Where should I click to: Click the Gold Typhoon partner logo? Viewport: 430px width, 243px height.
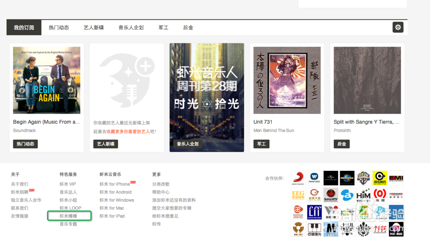314,195
